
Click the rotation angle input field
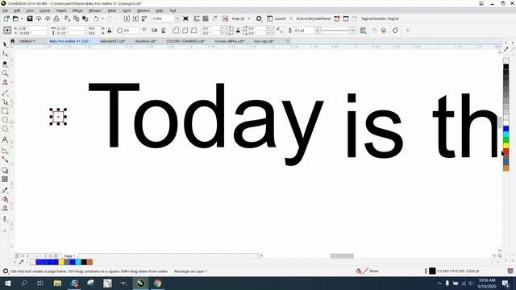coord(131,31)
